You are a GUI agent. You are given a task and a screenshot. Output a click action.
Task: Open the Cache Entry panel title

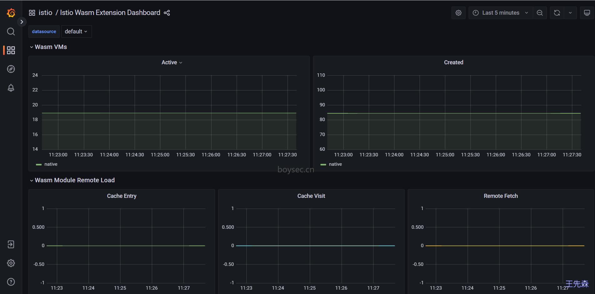click(x=122, y=196)
